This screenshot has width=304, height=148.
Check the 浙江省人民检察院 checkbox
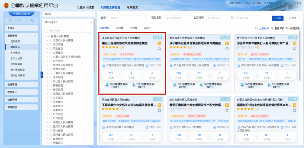51,81
